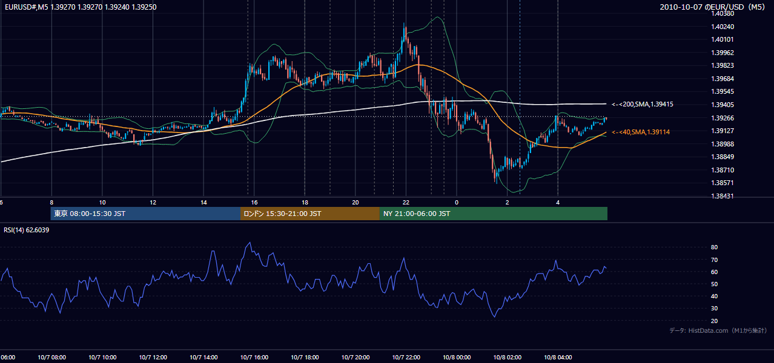Click the RSI axis level 80
Screen dimensions: 774x363
[714, 247]
